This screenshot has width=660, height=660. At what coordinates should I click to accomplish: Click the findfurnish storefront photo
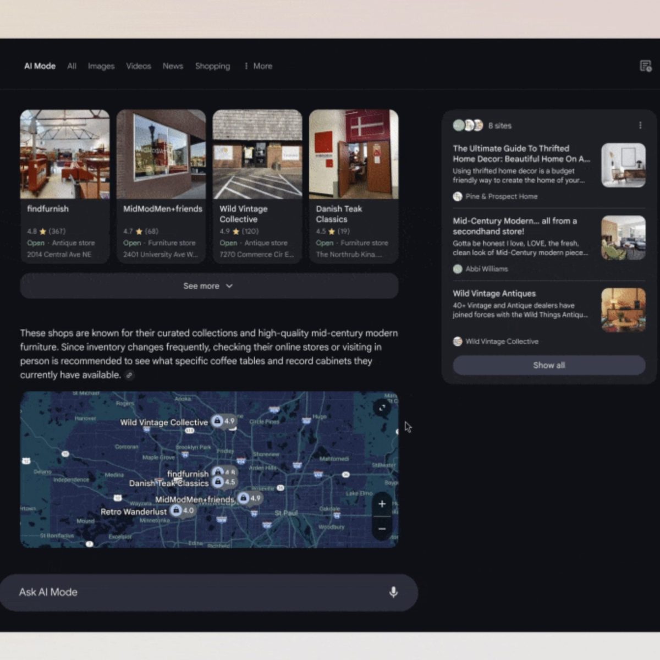tap(65, 154)
